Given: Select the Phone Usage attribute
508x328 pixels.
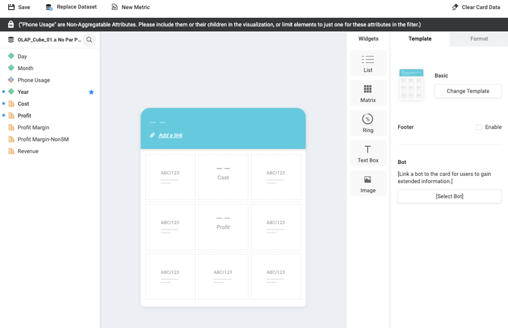Looking at the screenshot, I should (x=34, y=80).
